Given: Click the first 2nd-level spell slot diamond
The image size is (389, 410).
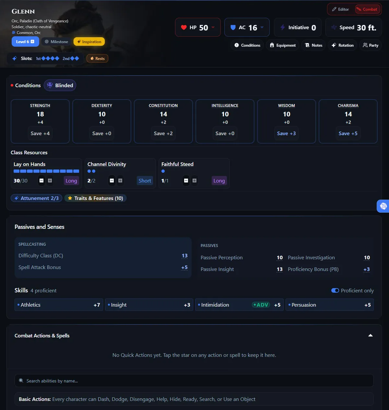Looking at the screenshot, I should click(x=72, y=59).
